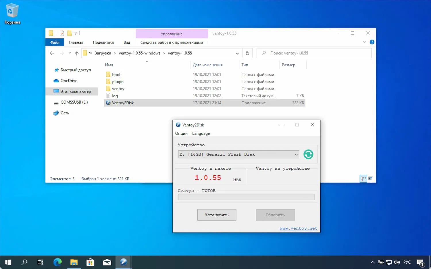Expand the address bar history dropdown

tap(237, 53)
